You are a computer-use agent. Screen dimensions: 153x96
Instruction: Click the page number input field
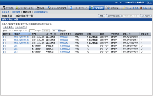(x=32, y=31)
